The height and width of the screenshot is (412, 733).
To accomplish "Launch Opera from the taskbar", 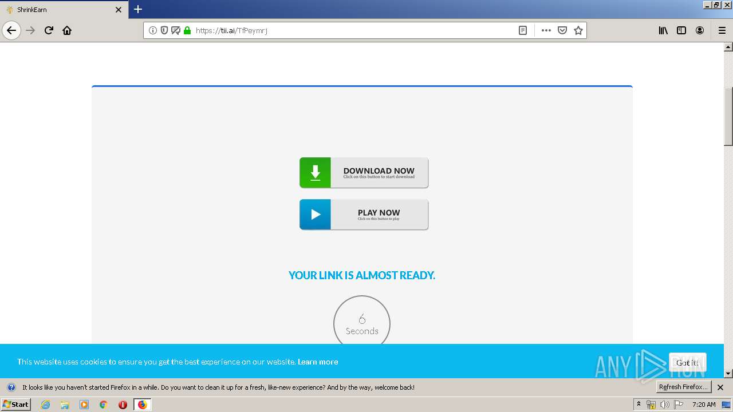I will click(123, 405).
